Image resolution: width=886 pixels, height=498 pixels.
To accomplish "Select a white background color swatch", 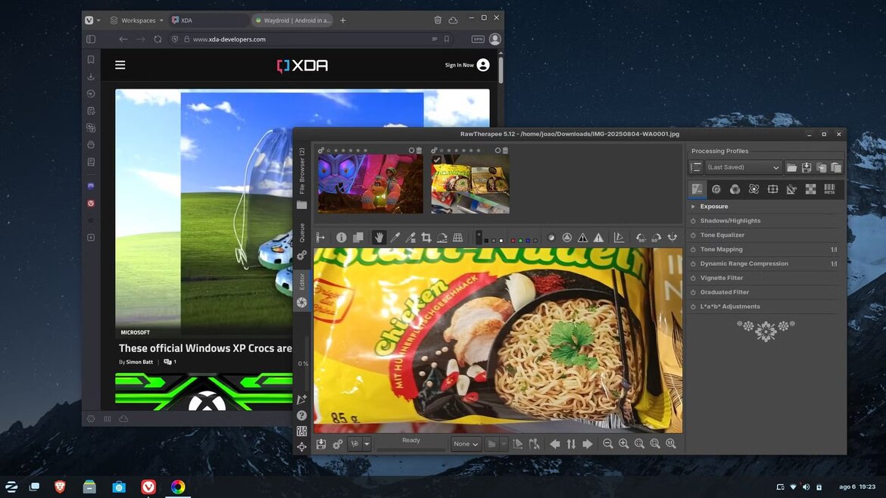I will (501, 239).
